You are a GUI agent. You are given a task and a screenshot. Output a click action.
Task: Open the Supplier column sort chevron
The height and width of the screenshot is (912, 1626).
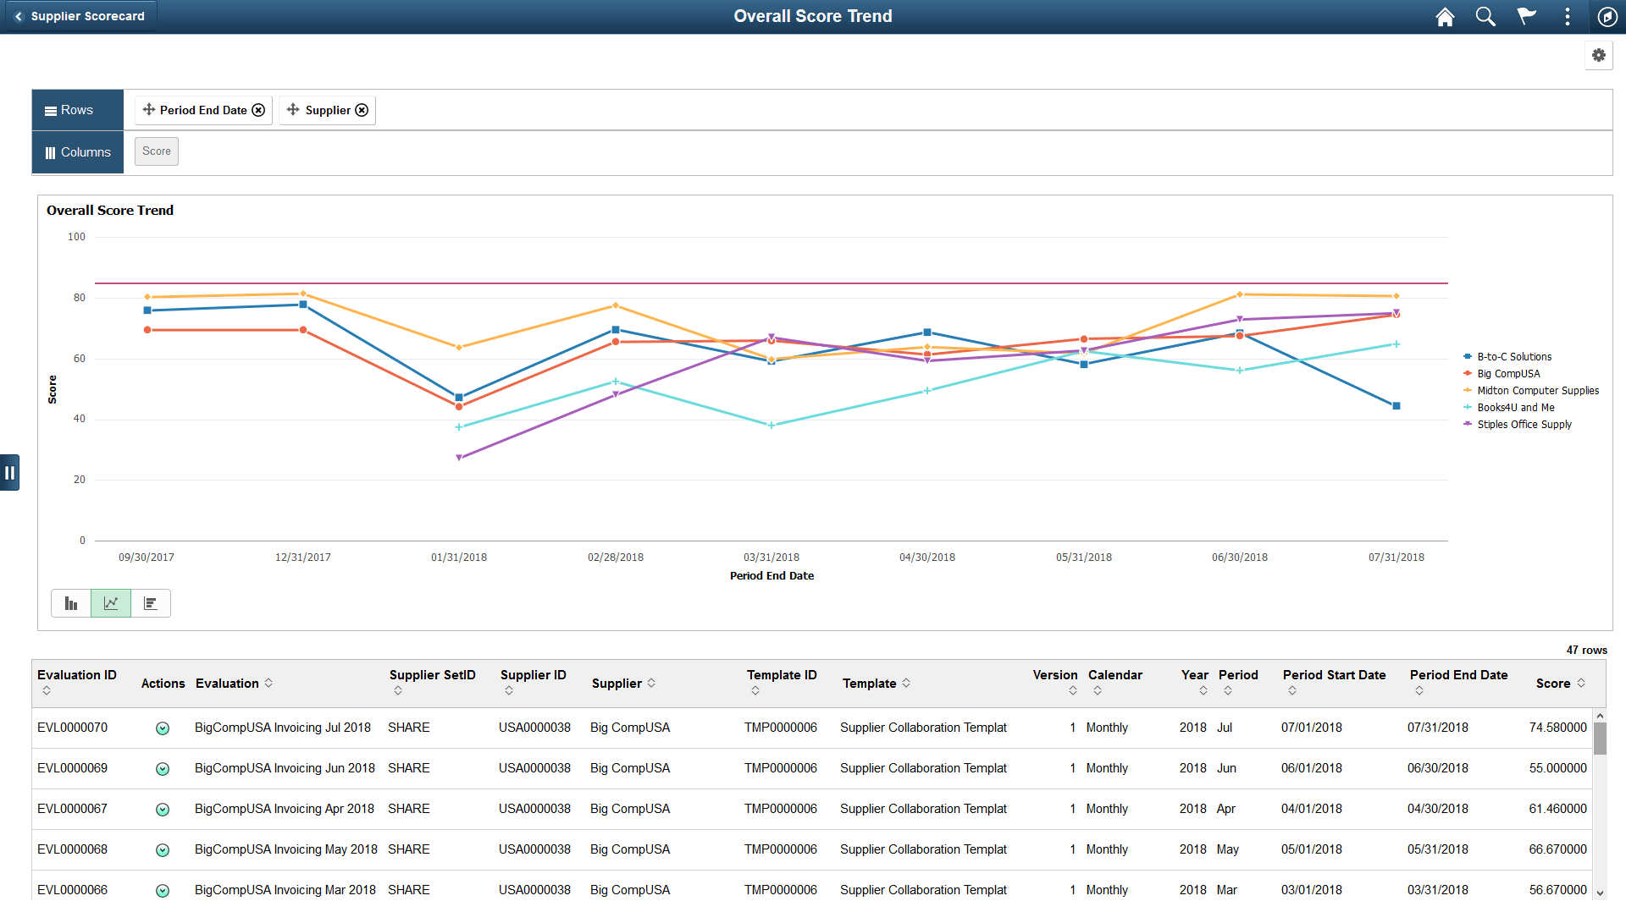tap(652, 684)
